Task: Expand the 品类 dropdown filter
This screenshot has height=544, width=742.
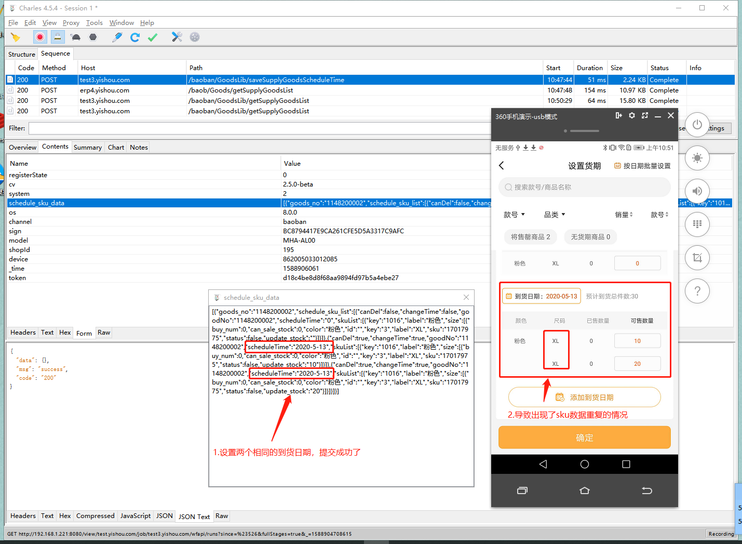Action: [555, 215]
